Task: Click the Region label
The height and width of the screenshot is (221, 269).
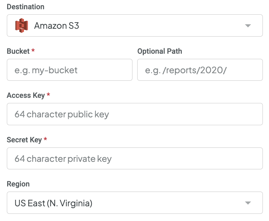Action: tap(18, 184)
